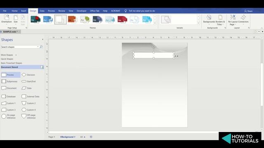This screenshot has width=264, height=148.
Task: Open the Basic Flowchart Shapes stencil
Action: [x=12, y=63]
